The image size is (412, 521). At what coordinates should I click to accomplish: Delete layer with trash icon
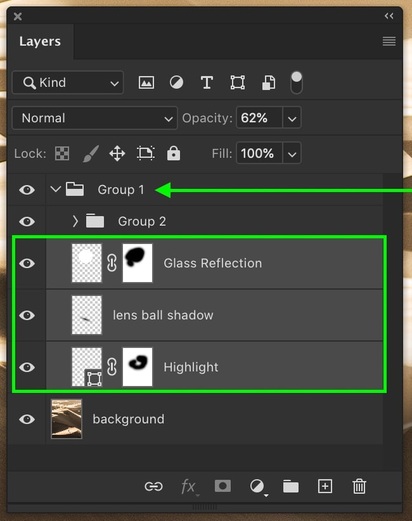[x=359, y=486]
